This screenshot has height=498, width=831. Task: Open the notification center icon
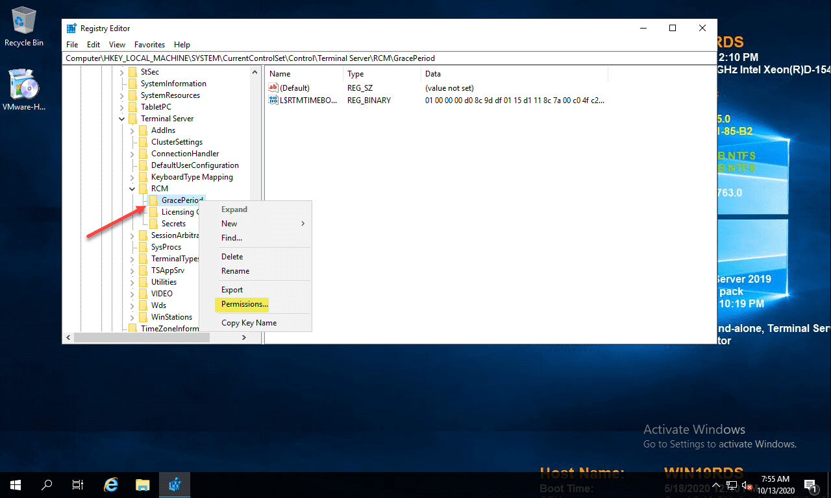pyautogui.click(x=810, y=484)
